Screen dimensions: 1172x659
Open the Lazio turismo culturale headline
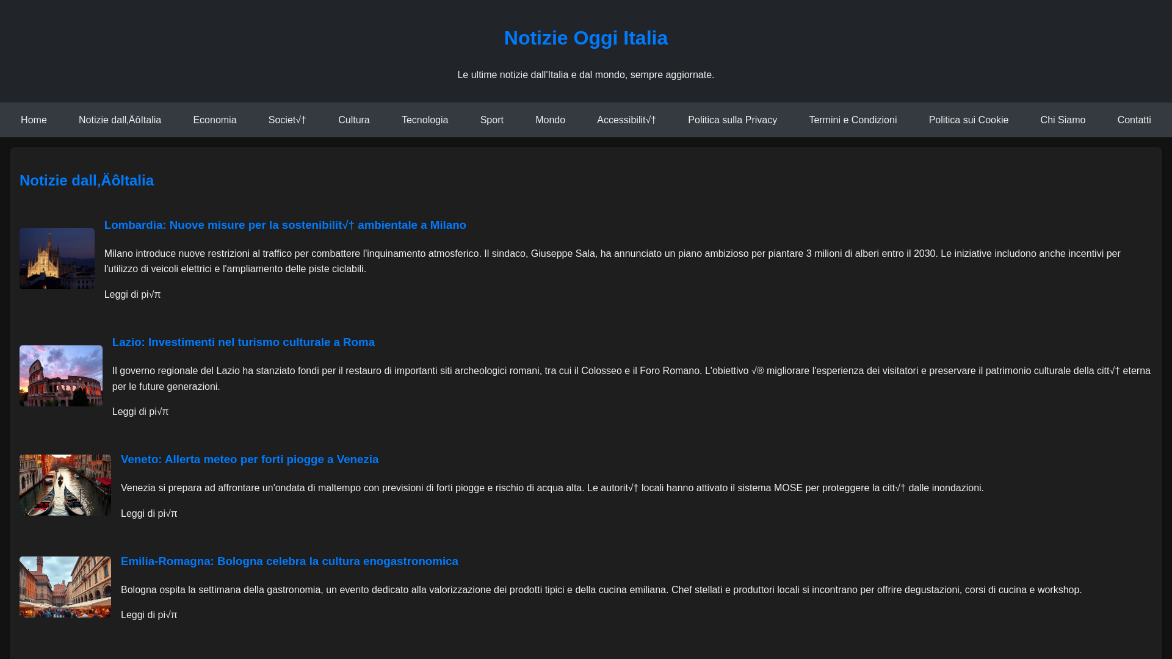pos(244,342)
